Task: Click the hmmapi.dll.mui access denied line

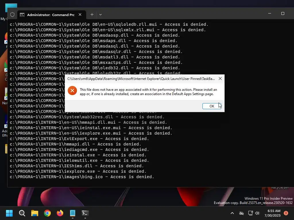Action: pos(88,122)
